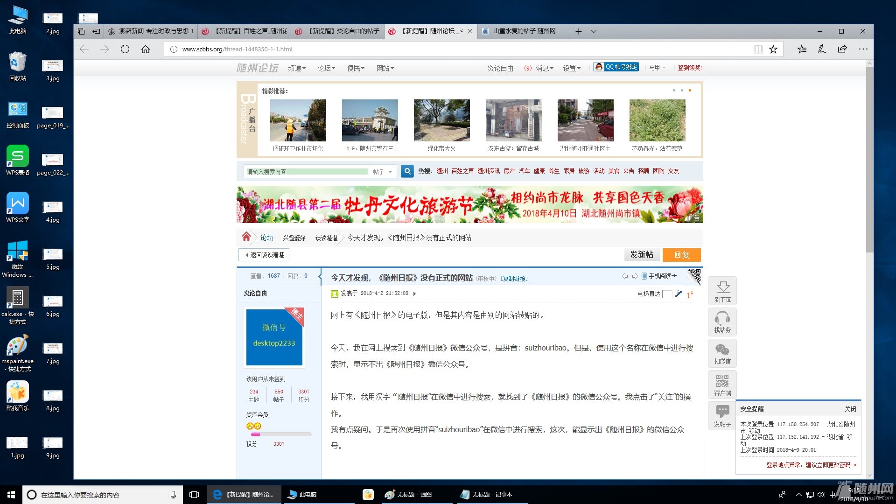Click the search magnifier button

click(407, 171)
